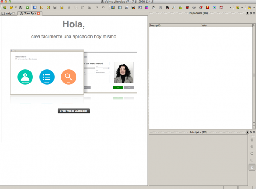Expand the last toolbar overflow chevron
The image size is (256, 189).
[254, 8]
